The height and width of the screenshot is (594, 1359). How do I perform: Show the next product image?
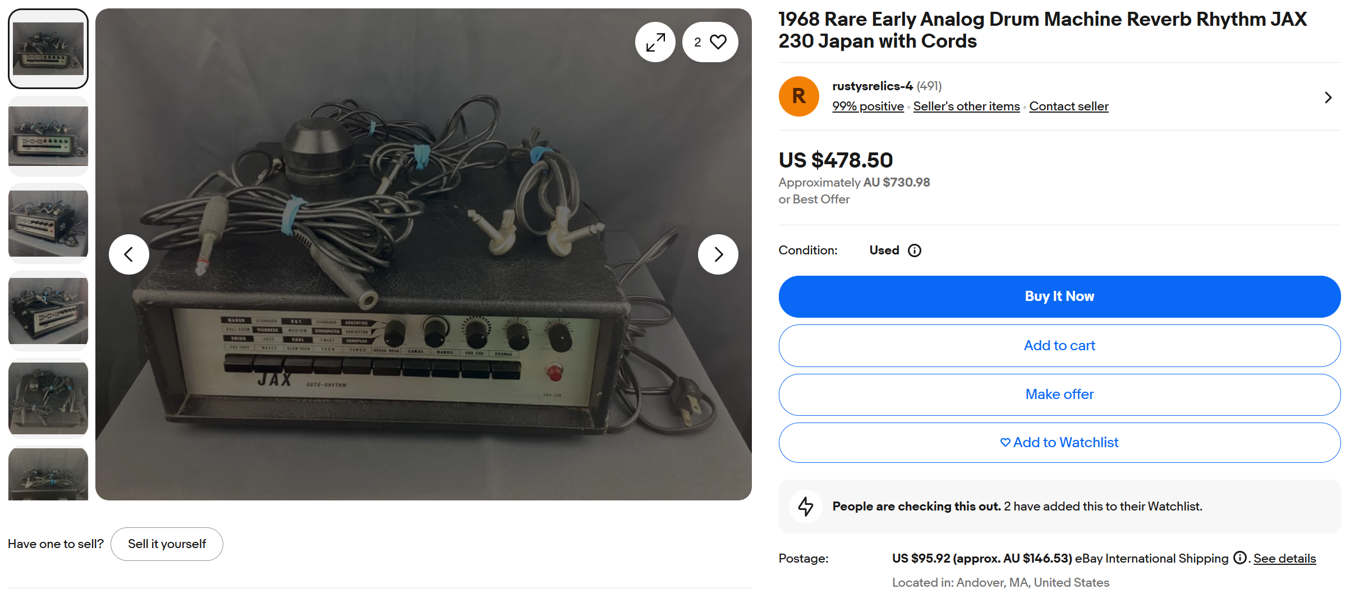tap(718, 254)
